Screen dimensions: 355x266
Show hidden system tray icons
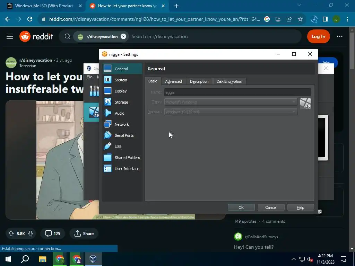coord(293,259)
